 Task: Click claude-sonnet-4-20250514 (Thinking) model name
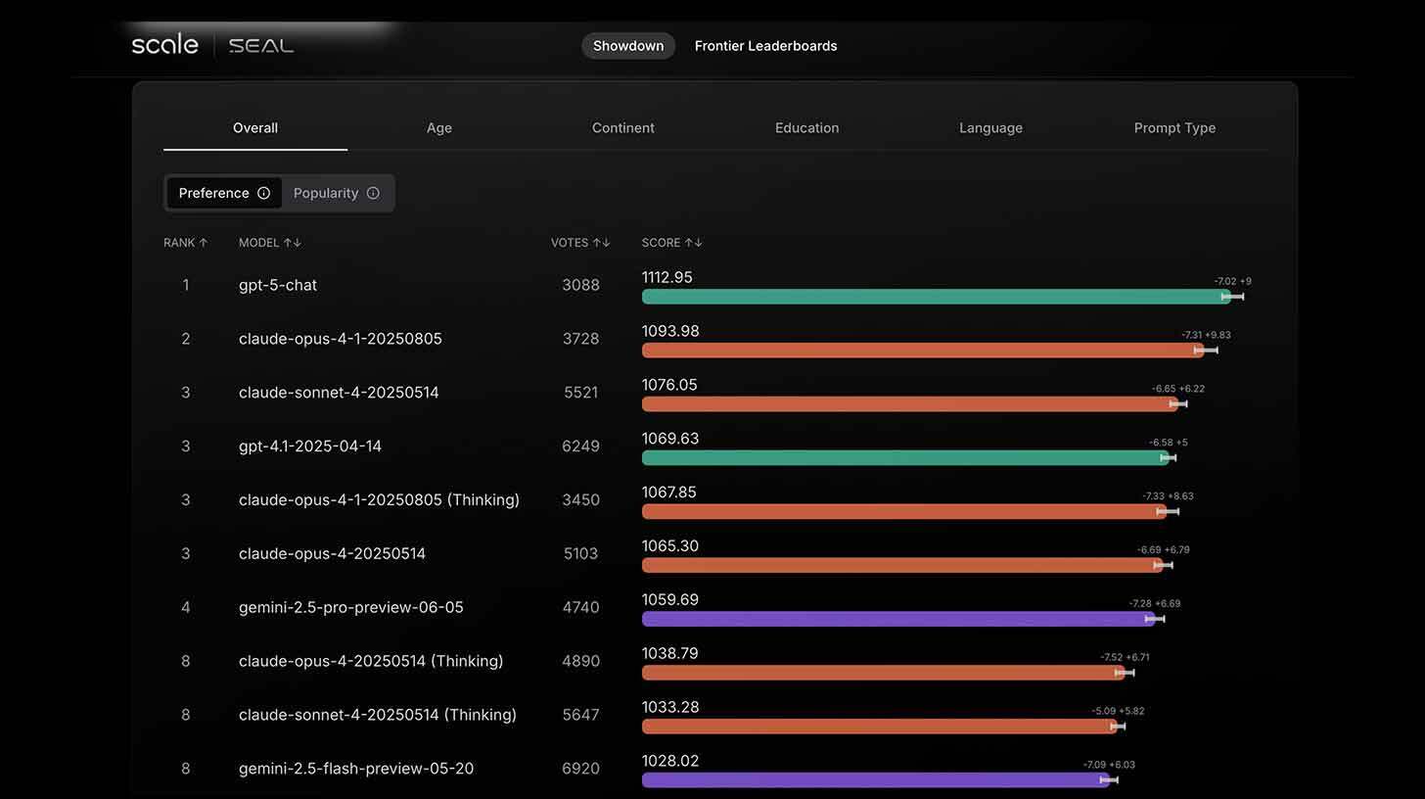[x=378, y=716]
